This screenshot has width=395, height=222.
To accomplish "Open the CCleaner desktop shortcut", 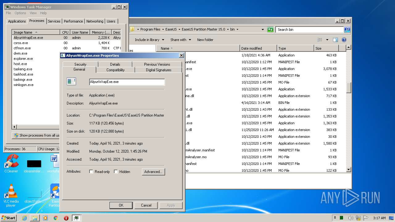I will click(x=11, y=163).
